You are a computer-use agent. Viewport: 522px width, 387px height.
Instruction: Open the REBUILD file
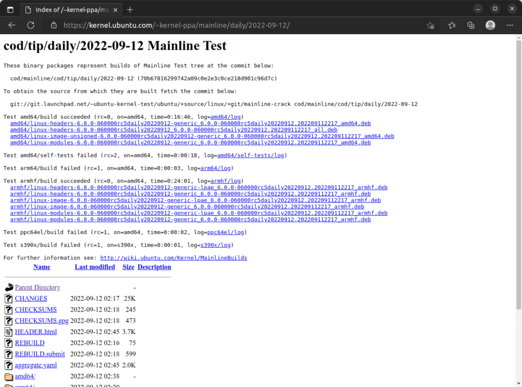[30, 343]
